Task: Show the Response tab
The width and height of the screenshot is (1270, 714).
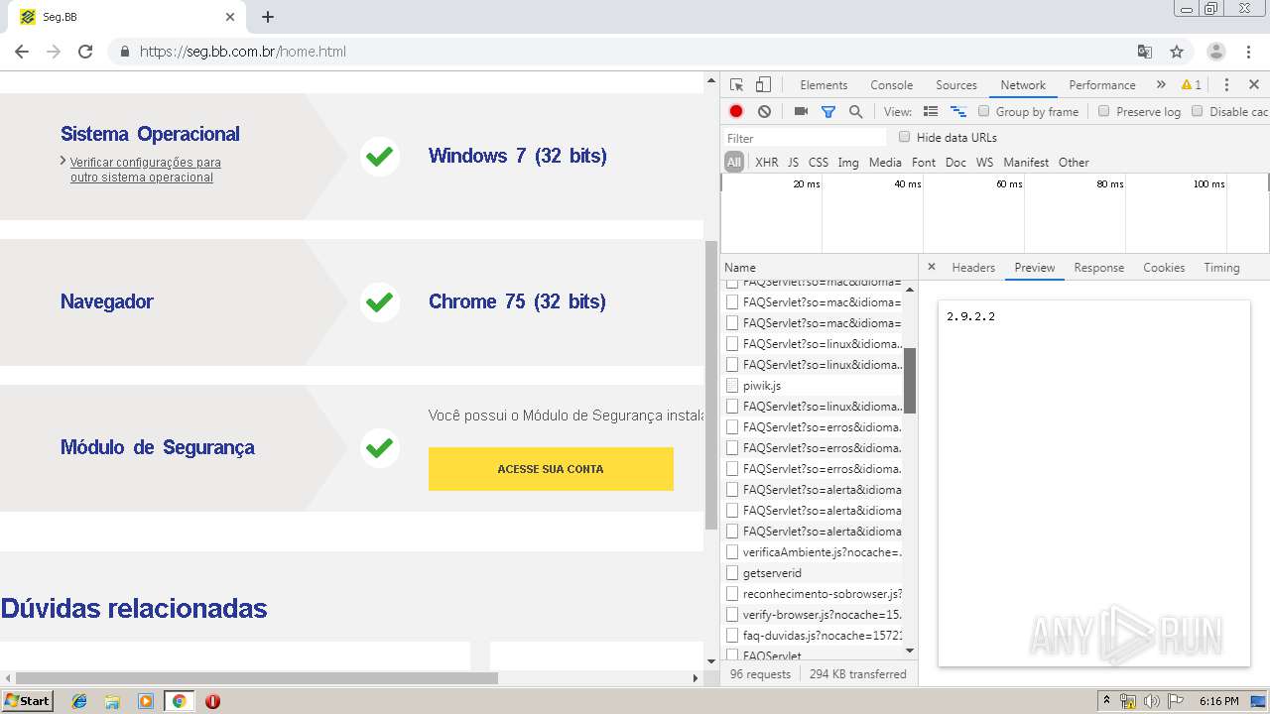Action: pyautogui.click(x=1098, y=268)
